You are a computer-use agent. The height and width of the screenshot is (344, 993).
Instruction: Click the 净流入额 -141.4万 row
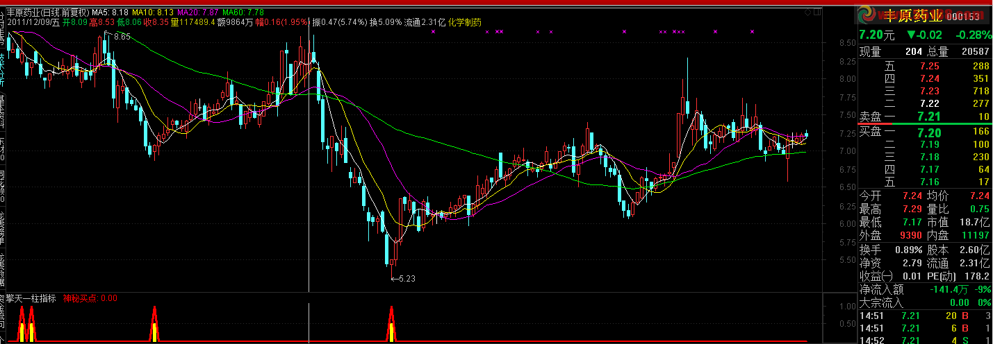[925, 289]
